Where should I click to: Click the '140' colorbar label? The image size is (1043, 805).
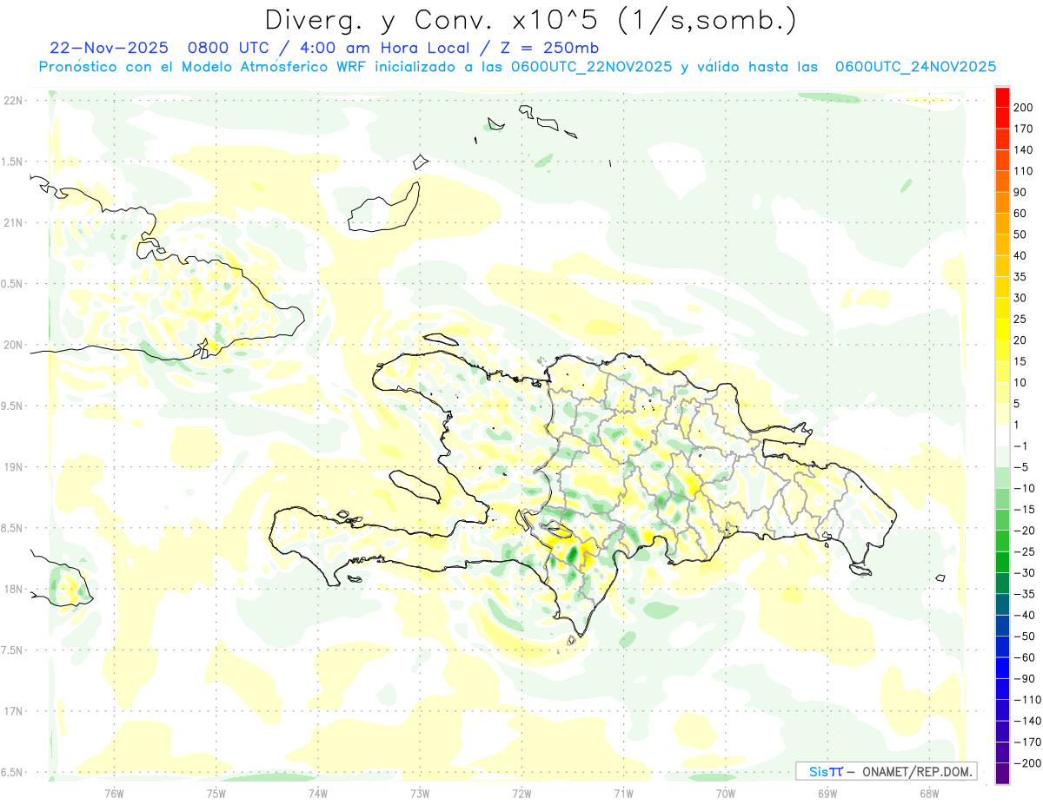(1024, 149)
